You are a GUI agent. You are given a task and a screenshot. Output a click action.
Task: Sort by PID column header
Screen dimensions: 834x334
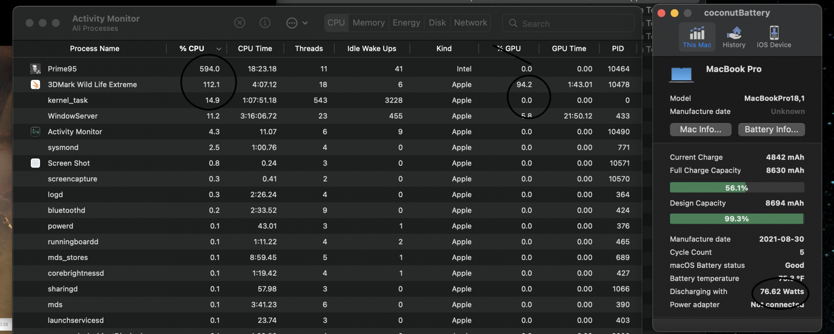(618, 49)
